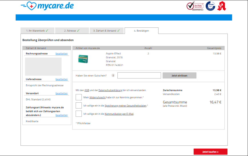The height and width of the screenshot is (156, 248).
Task: Edit the Lieferadresse via bearbeiten
Action: (x=62, y=79)
